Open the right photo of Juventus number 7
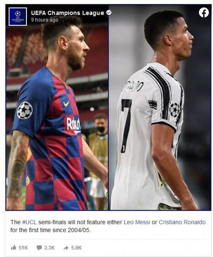The width and height of the screenshot is (213, 257). point(160,108)
